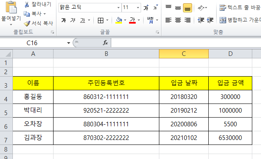Select cell containing 홍길동

pyautogui.click(x=33, y=97)
